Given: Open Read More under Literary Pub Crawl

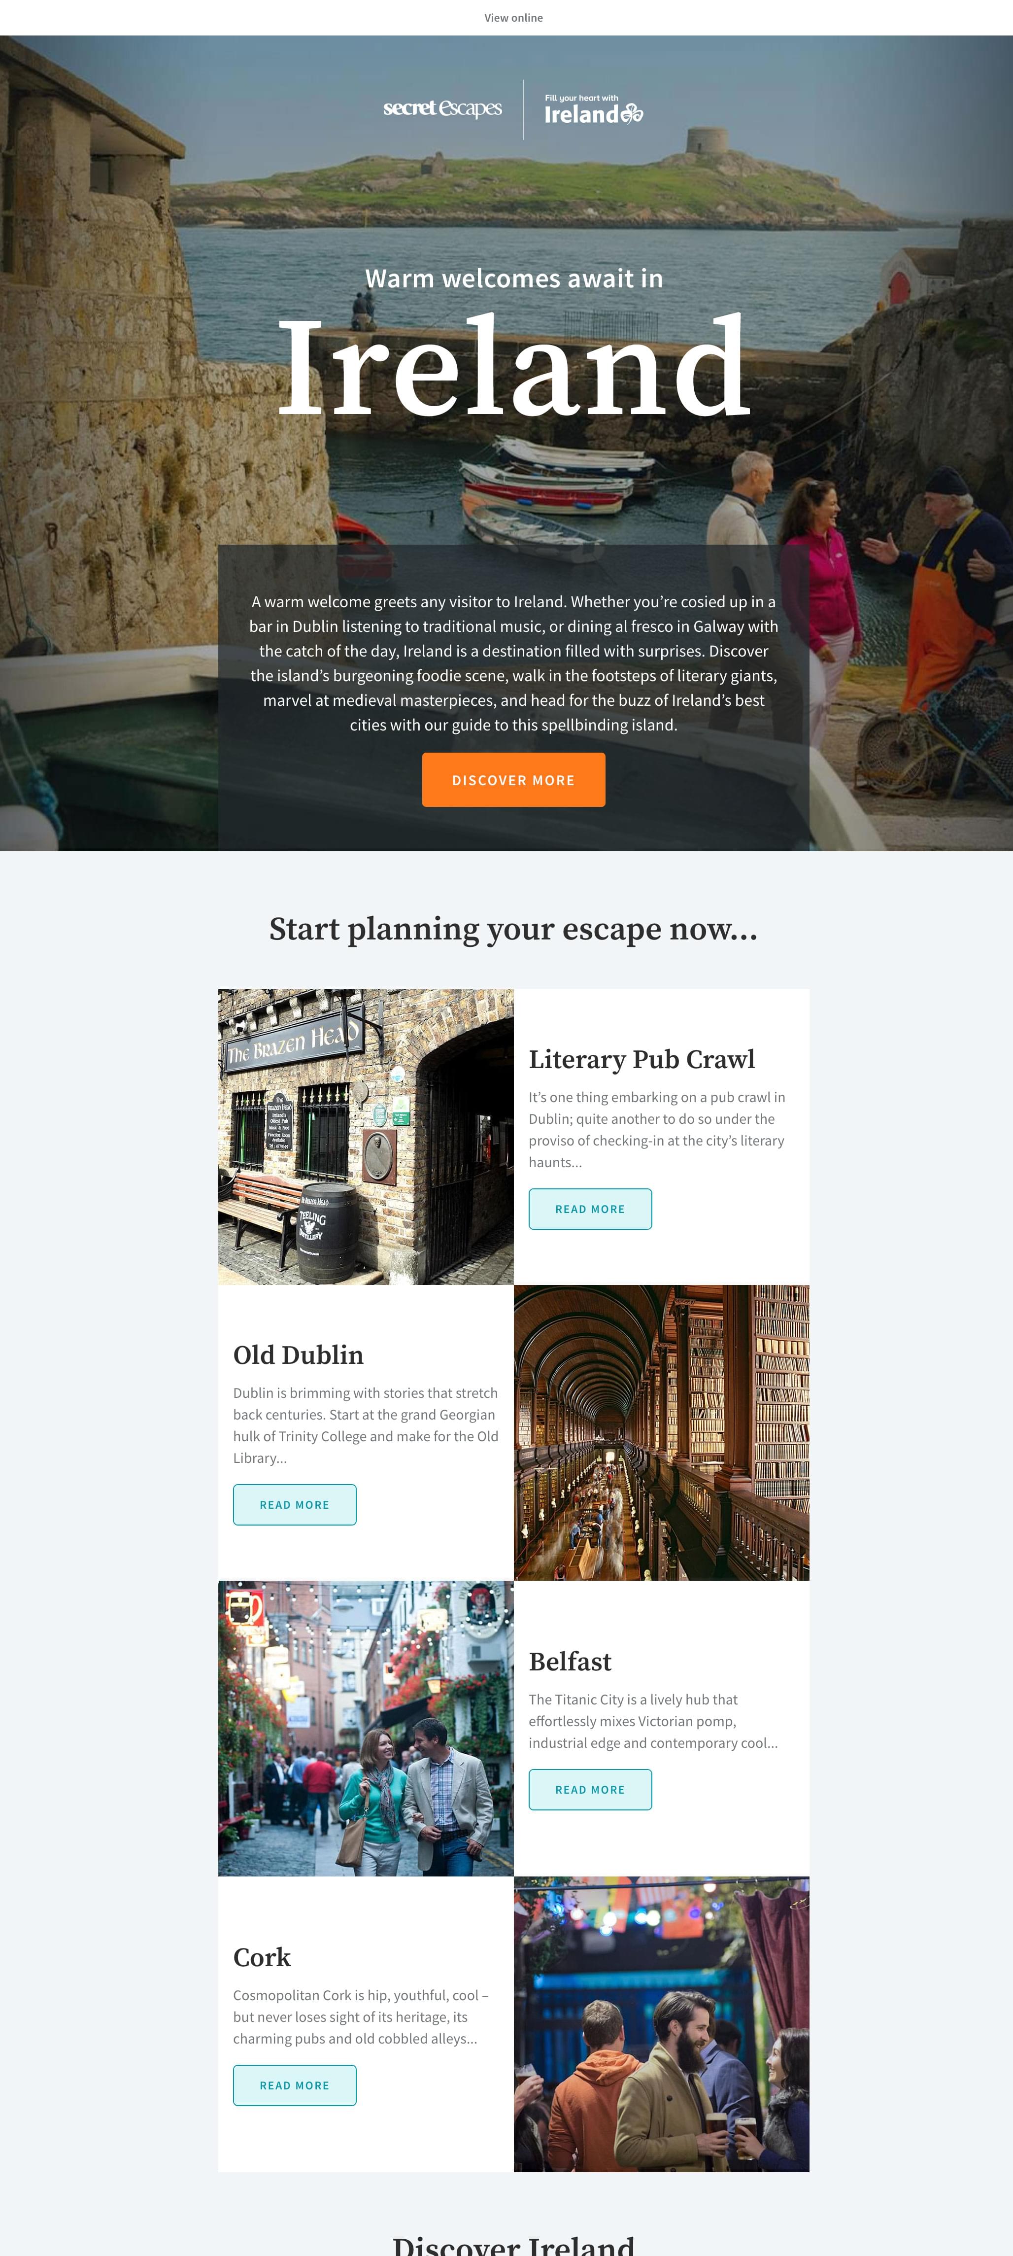Looking at the screenshot, I should click(590, 1209).
